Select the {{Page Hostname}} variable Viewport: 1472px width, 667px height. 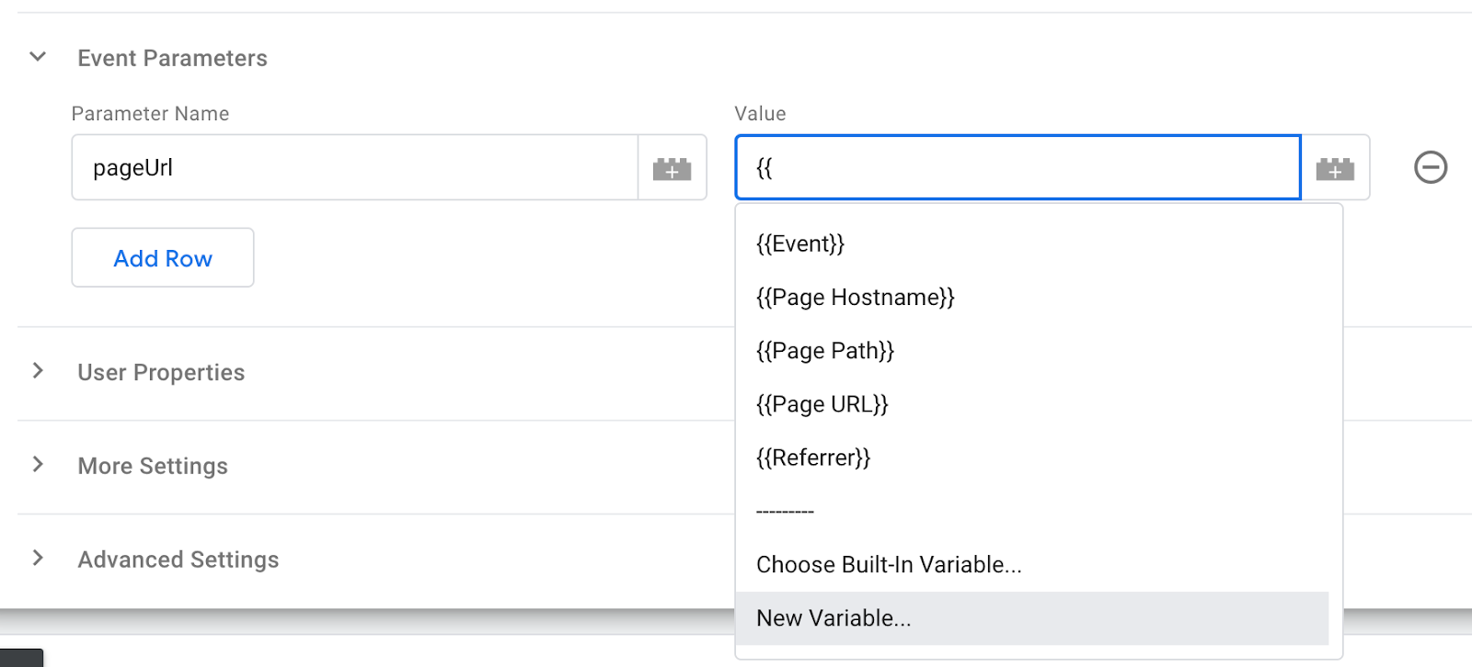(x=854, y=296)
